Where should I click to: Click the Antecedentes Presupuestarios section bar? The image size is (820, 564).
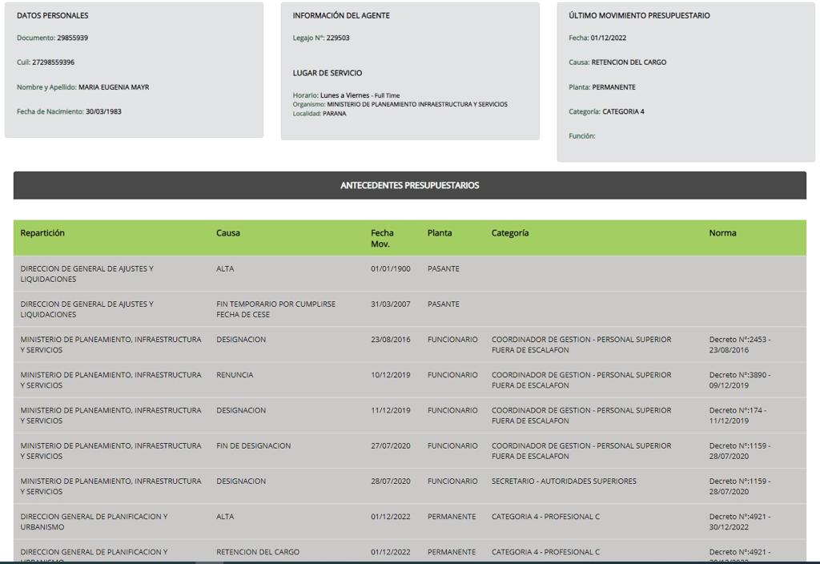click(409, 185)
